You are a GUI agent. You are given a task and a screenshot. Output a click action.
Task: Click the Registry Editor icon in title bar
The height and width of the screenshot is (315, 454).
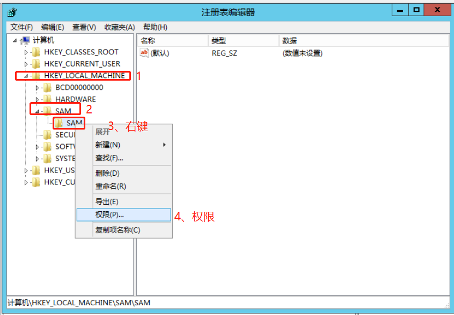pyautogui.click(x=12, y=12)
